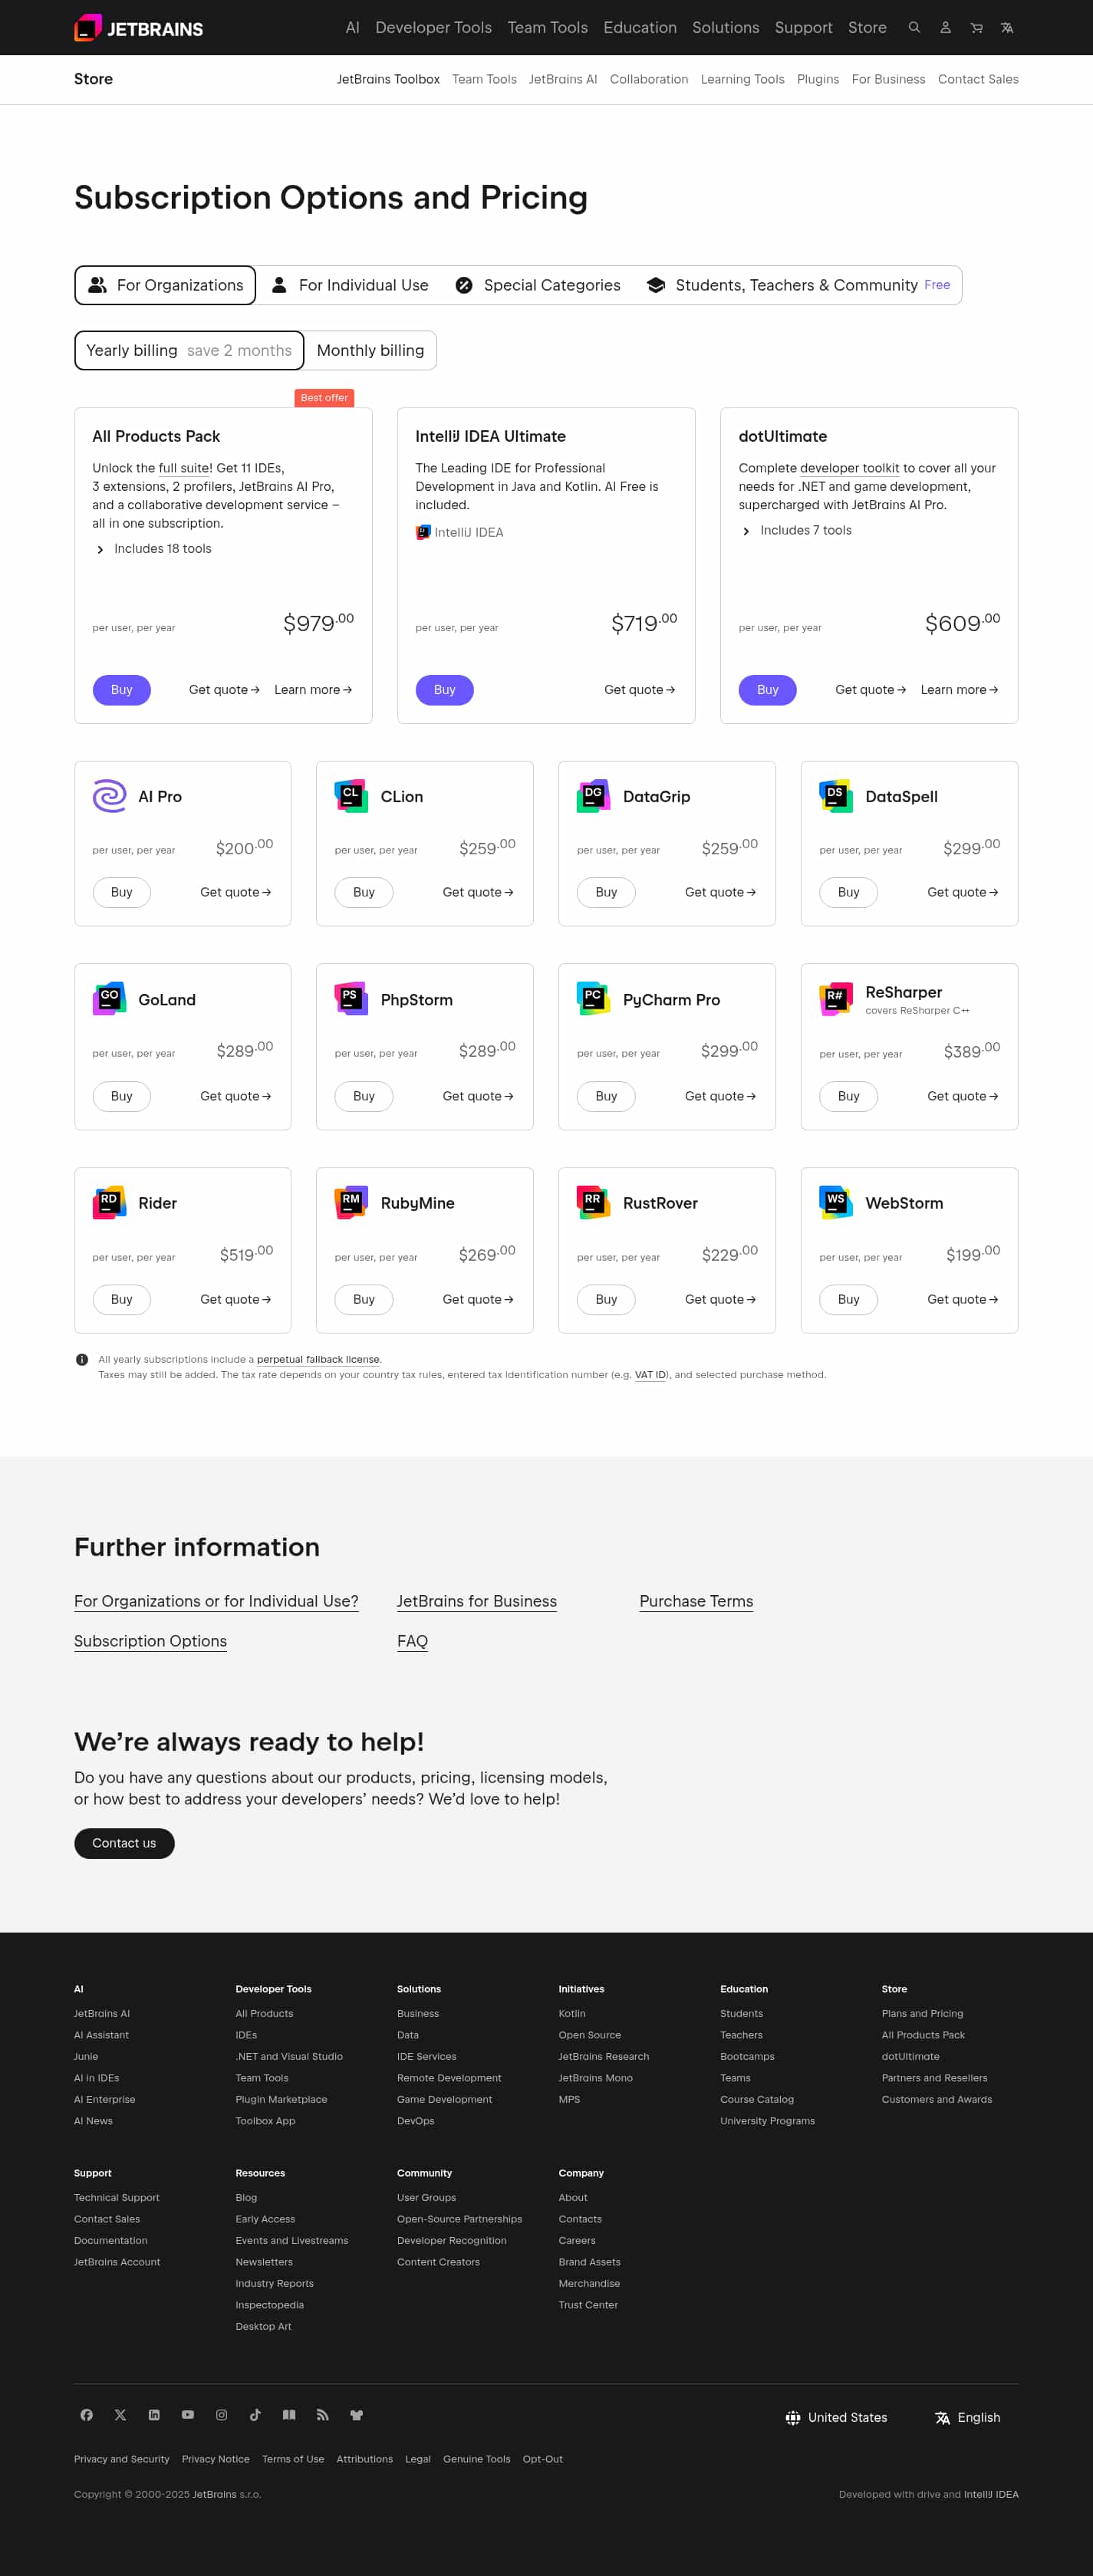Click the language translate icon in header
Screen dimensions: 1093x2576
pyautogui.click(x=1007, y=28)
